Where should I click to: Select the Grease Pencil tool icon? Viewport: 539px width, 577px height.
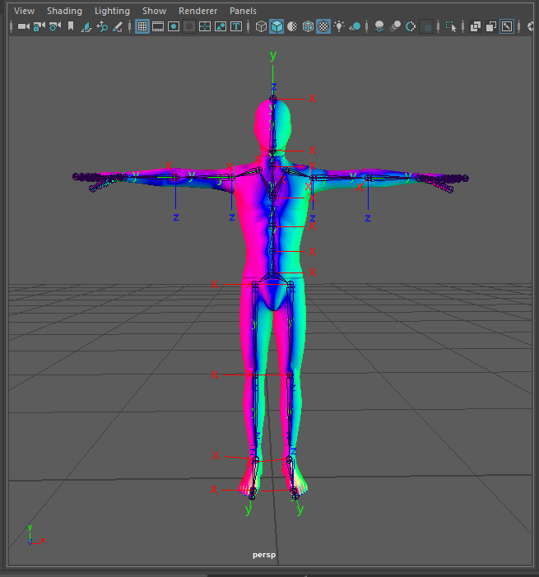point(118,26)
